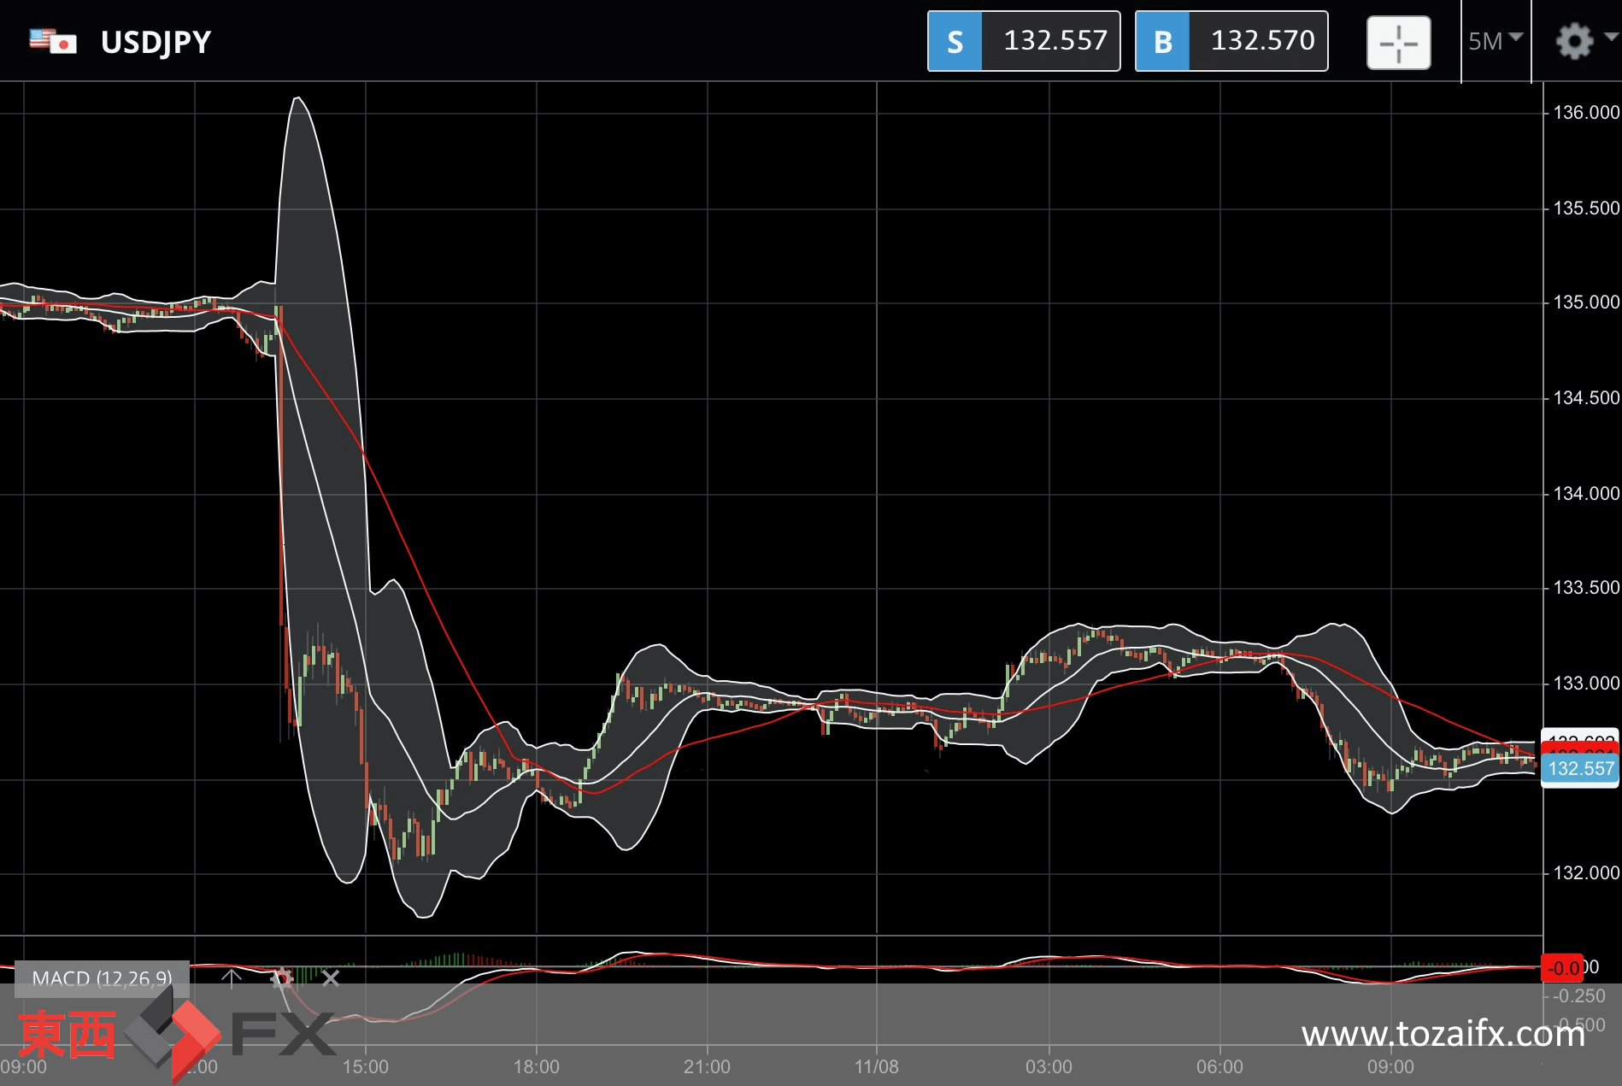
Task: Open the USDJPY symbol selector
Action: (156, 42)
